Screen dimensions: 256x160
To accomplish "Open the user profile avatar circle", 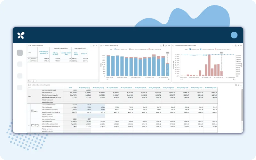I will click(x=234, y=35).
